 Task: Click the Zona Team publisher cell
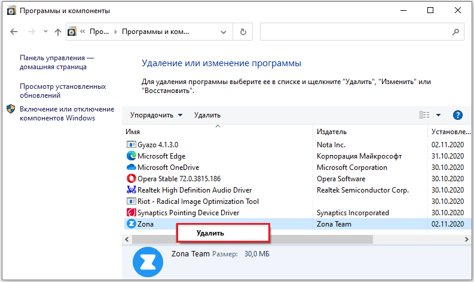tap(334, 224)
